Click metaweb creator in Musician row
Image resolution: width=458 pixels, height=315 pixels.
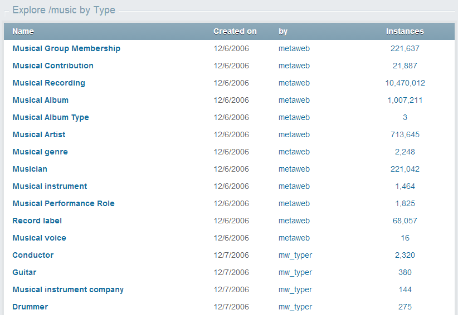pos(294,169)
